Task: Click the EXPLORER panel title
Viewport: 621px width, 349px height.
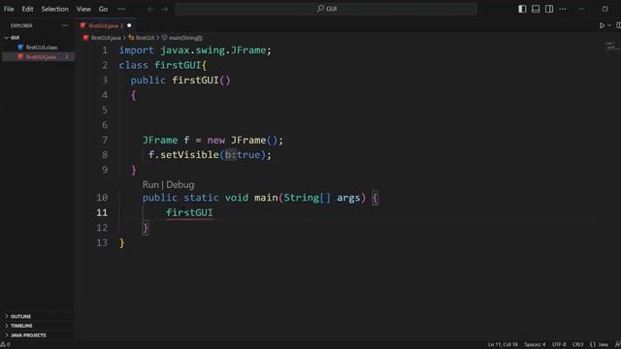Action: [x=21, y=25]
